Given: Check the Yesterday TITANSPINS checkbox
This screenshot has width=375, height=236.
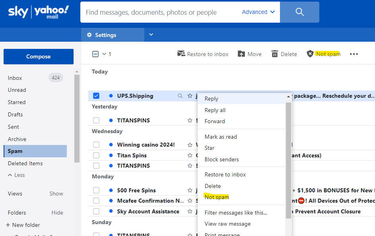Looking at the screenshot, I should (96, 120).
